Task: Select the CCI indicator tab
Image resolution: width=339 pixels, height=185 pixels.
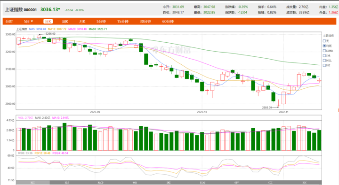Action: click(x=270, y=183)
